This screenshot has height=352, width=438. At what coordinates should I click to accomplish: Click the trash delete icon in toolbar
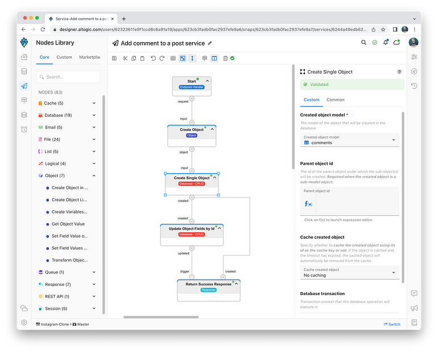tap(225, 58)
